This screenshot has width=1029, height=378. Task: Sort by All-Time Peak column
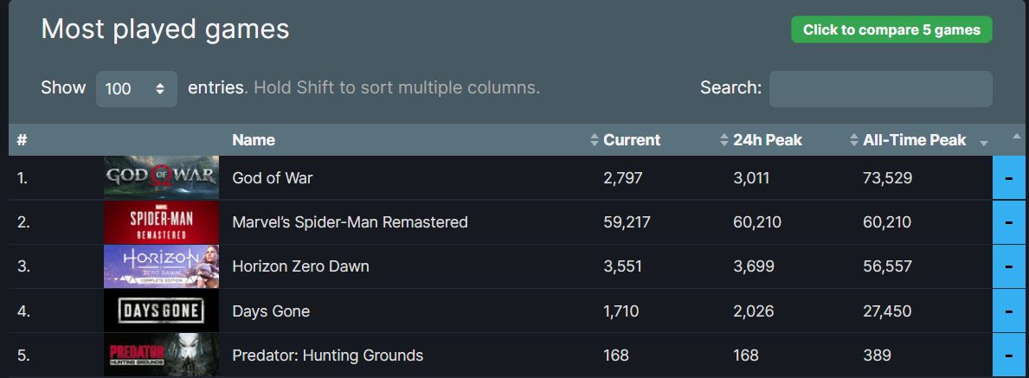coord(914,140)
